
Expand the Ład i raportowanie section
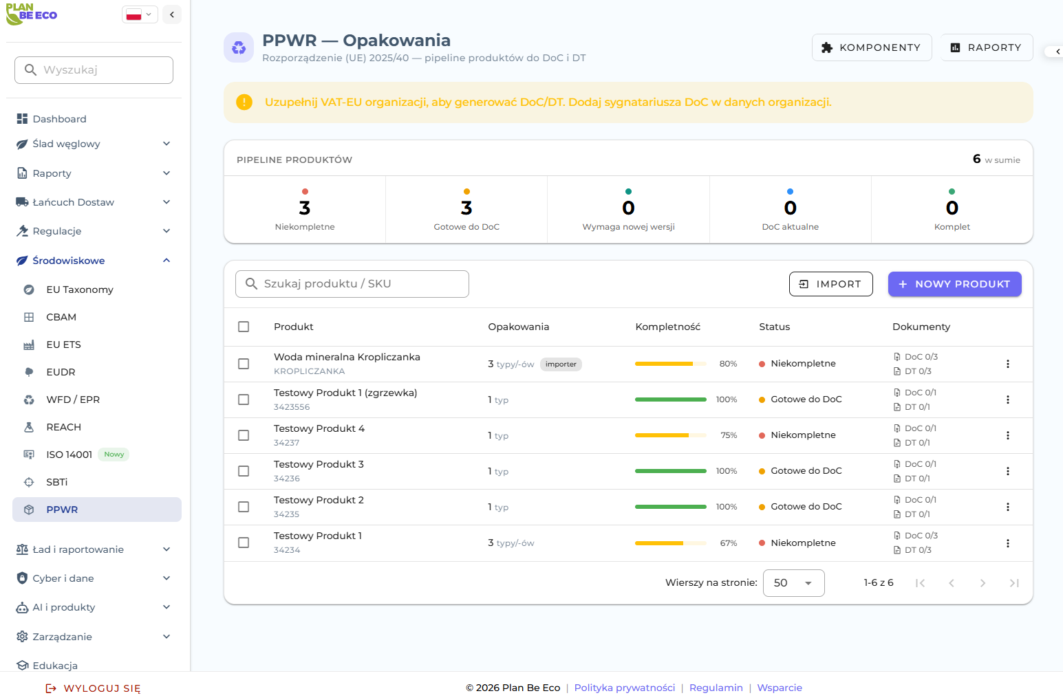94,549
